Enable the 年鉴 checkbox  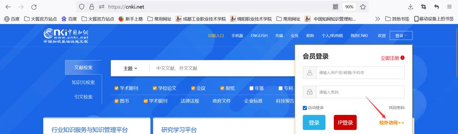point(252,88)
